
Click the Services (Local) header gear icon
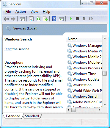coord(8,29)
